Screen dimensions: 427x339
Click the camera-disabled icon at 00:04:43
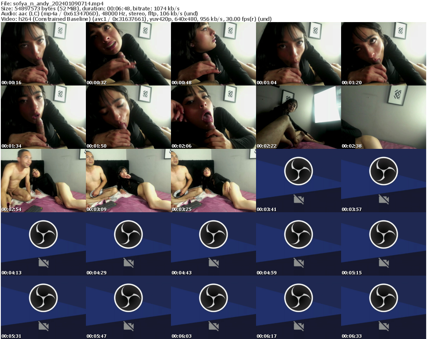[213, 263]
